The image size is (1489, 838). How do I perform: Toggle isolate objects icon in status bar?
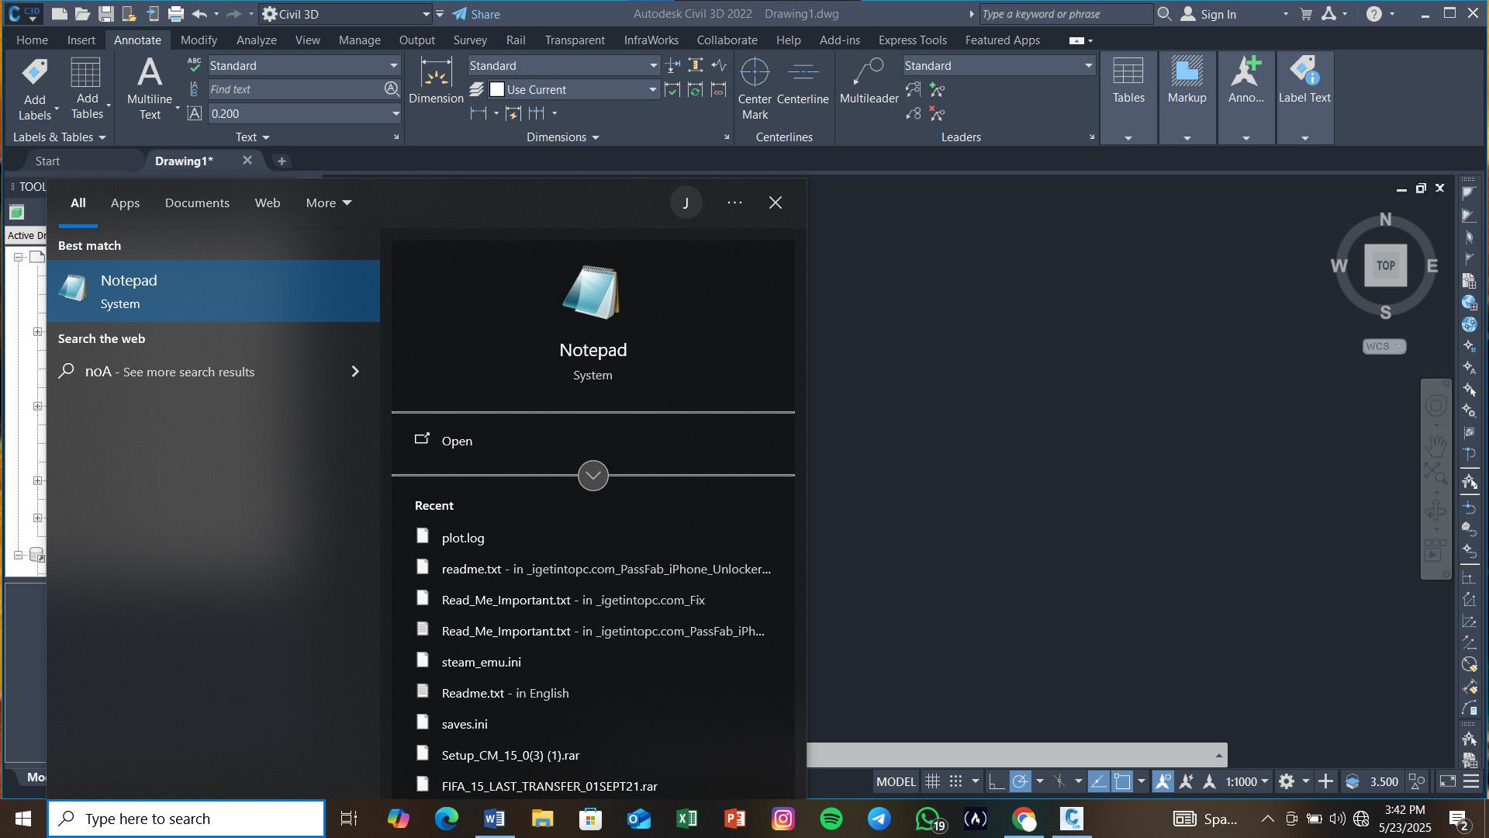[1417, 781]
